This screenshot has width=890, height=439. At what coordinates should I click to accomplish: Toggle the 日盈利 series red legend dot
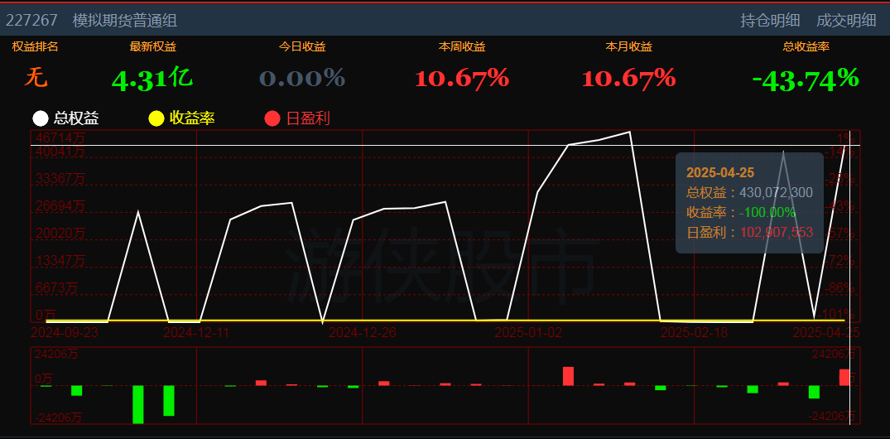point(272,118)
